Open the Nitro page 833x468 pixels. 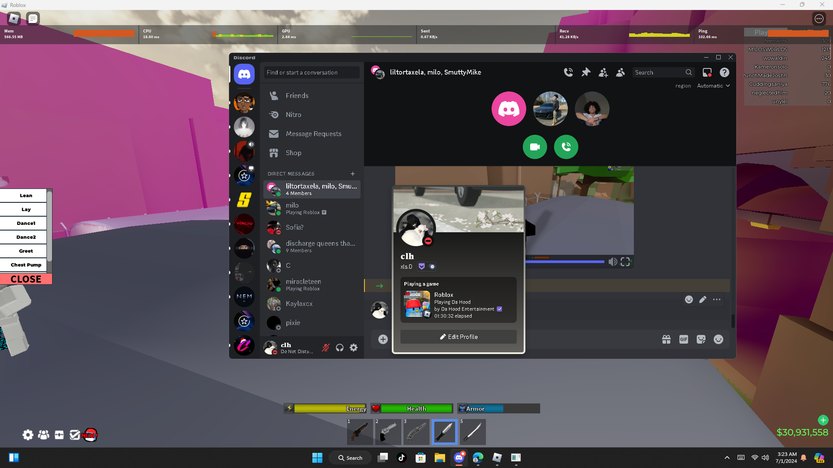312,115
